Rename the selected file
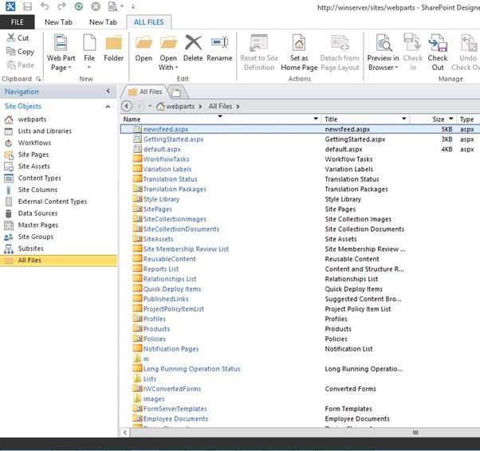This screenshot has width=480, height=451. coord(219,48)
